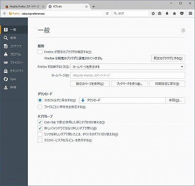Click the about:preferences URL bar
The width and height of the screenshot is (195, 186).
(62, 14)
